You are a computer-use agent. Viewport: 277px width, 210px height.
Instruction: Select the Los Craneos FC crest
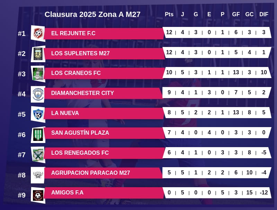38,74
